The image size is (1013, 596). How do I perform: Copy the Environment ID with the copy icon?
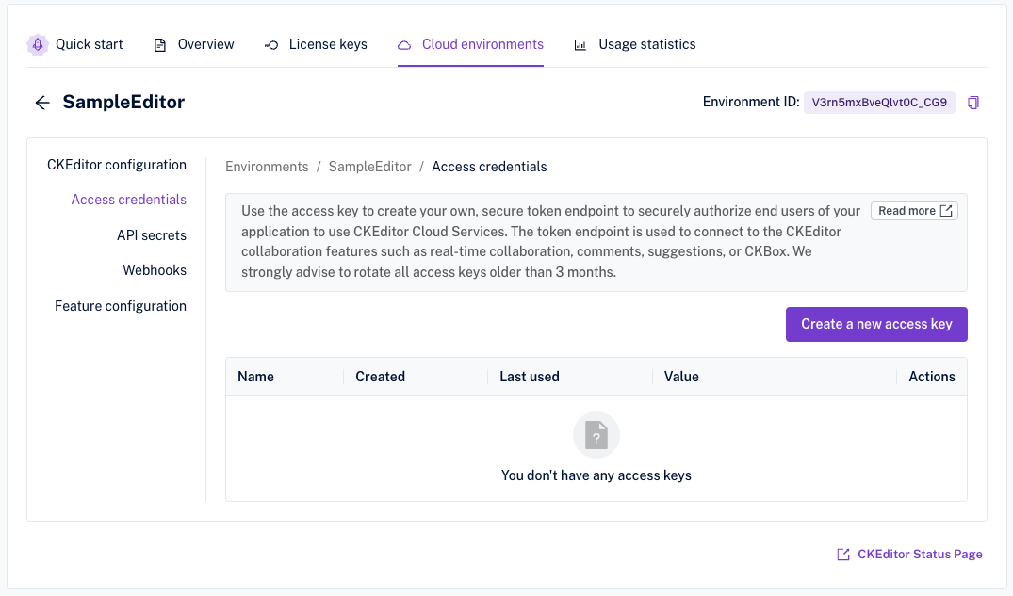click(x=972, y=103)
